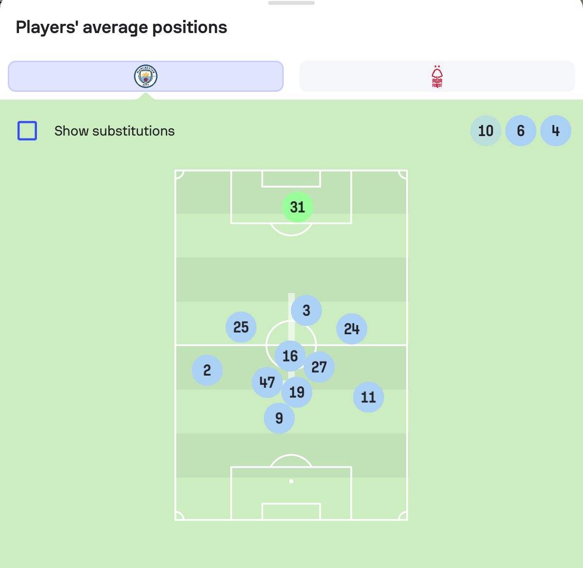Click the Players' average positions heading
The width and height of the screenshot is (583, 568).
click(x=121, y=27)
